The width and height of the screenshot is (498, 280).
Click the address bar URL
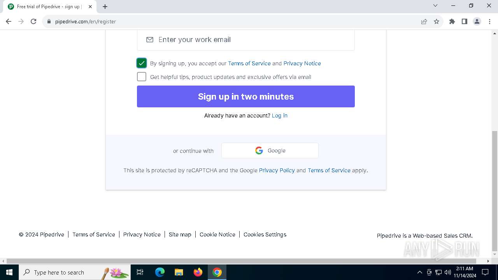[86, 21]
